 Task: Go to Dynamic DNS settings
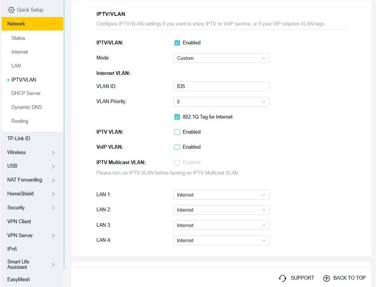coord(27,107)
